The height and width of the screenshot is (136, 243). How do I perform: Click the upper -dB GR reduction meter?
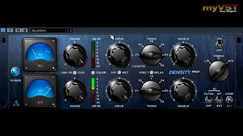[x=93, y=54]
